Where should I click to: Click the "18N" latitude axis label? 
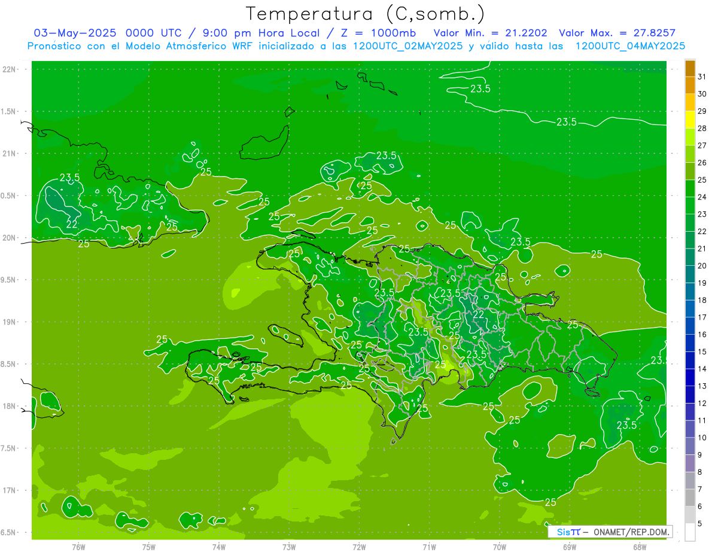[9, 406]
